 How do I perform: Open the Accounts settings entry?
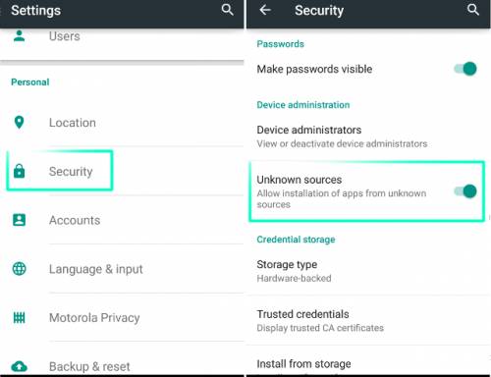coord(122,220)
